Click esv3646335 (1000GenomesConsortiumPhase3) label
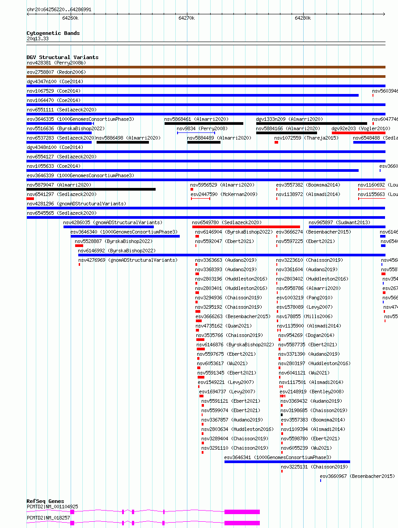The height and width of the screenshot is (528, 398). click(x=80, y=119)
